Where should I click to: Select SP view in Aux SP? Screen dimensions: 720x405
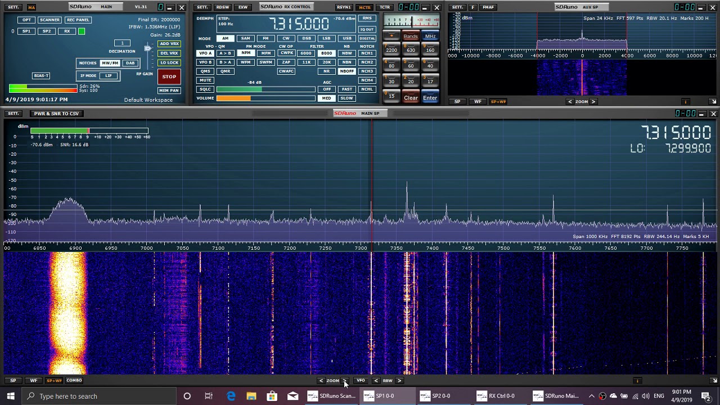click(457, 102)
